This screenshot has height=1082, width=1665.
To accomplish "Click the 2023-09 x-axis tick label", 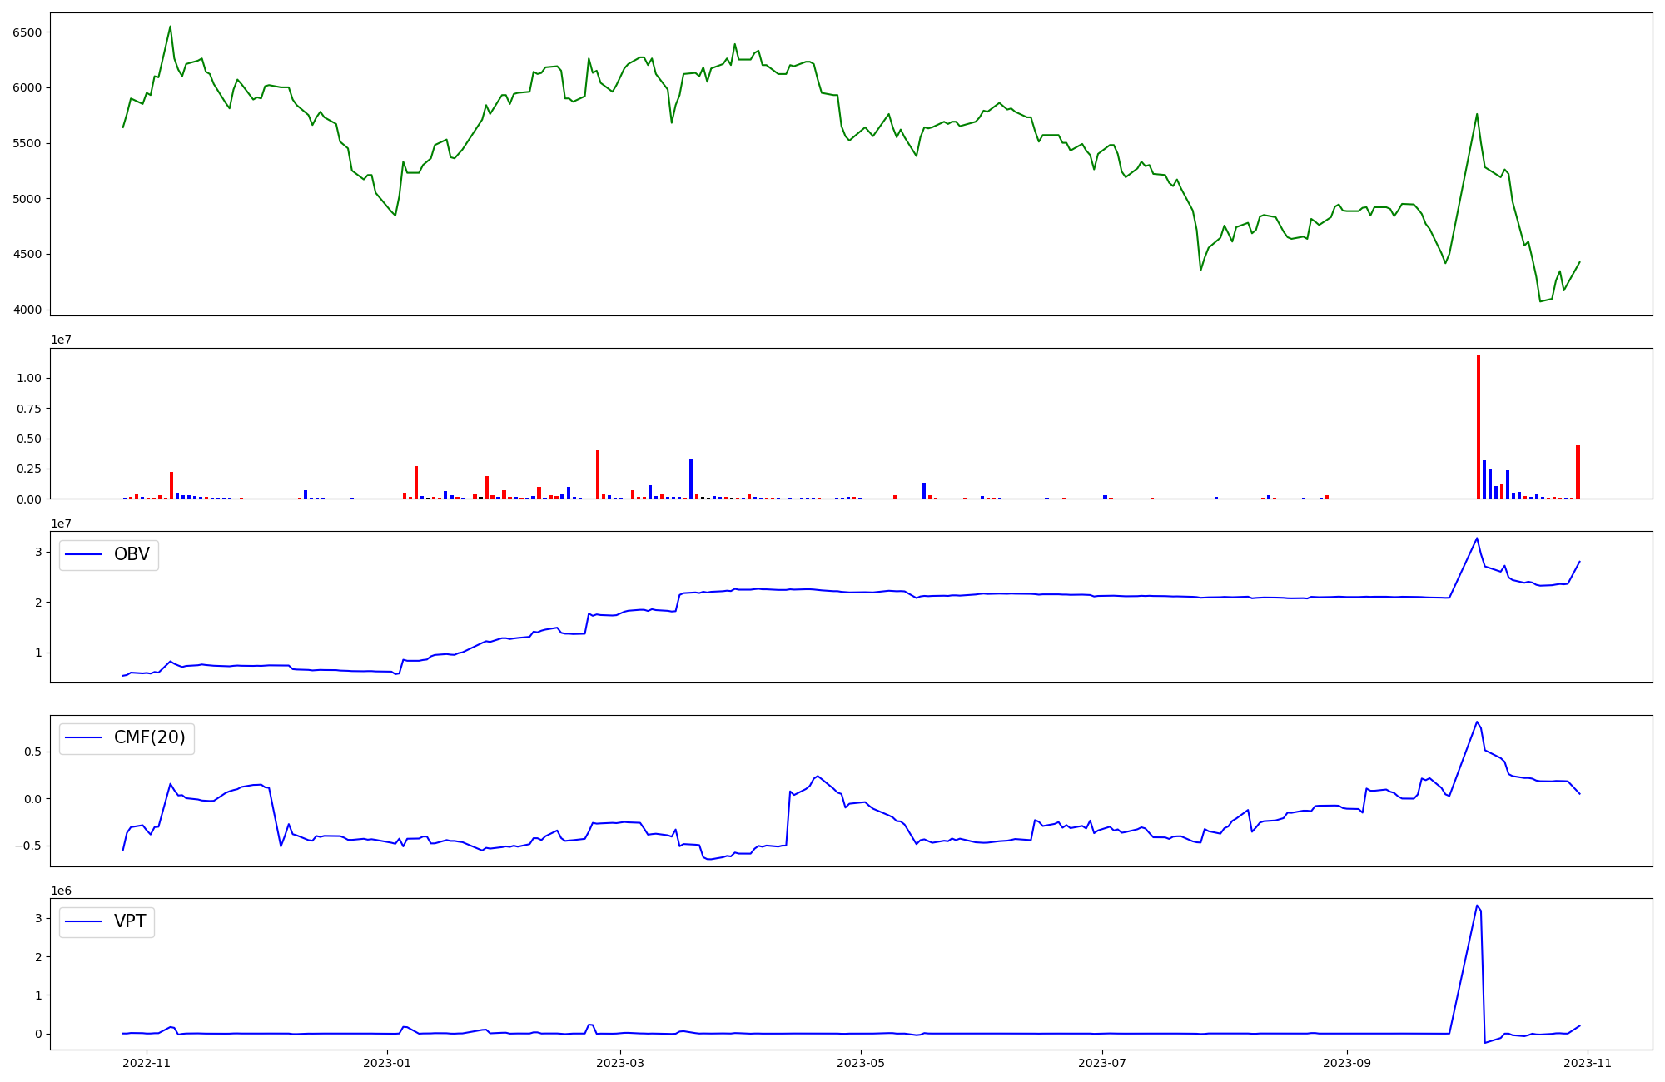I will 1346,1063.
